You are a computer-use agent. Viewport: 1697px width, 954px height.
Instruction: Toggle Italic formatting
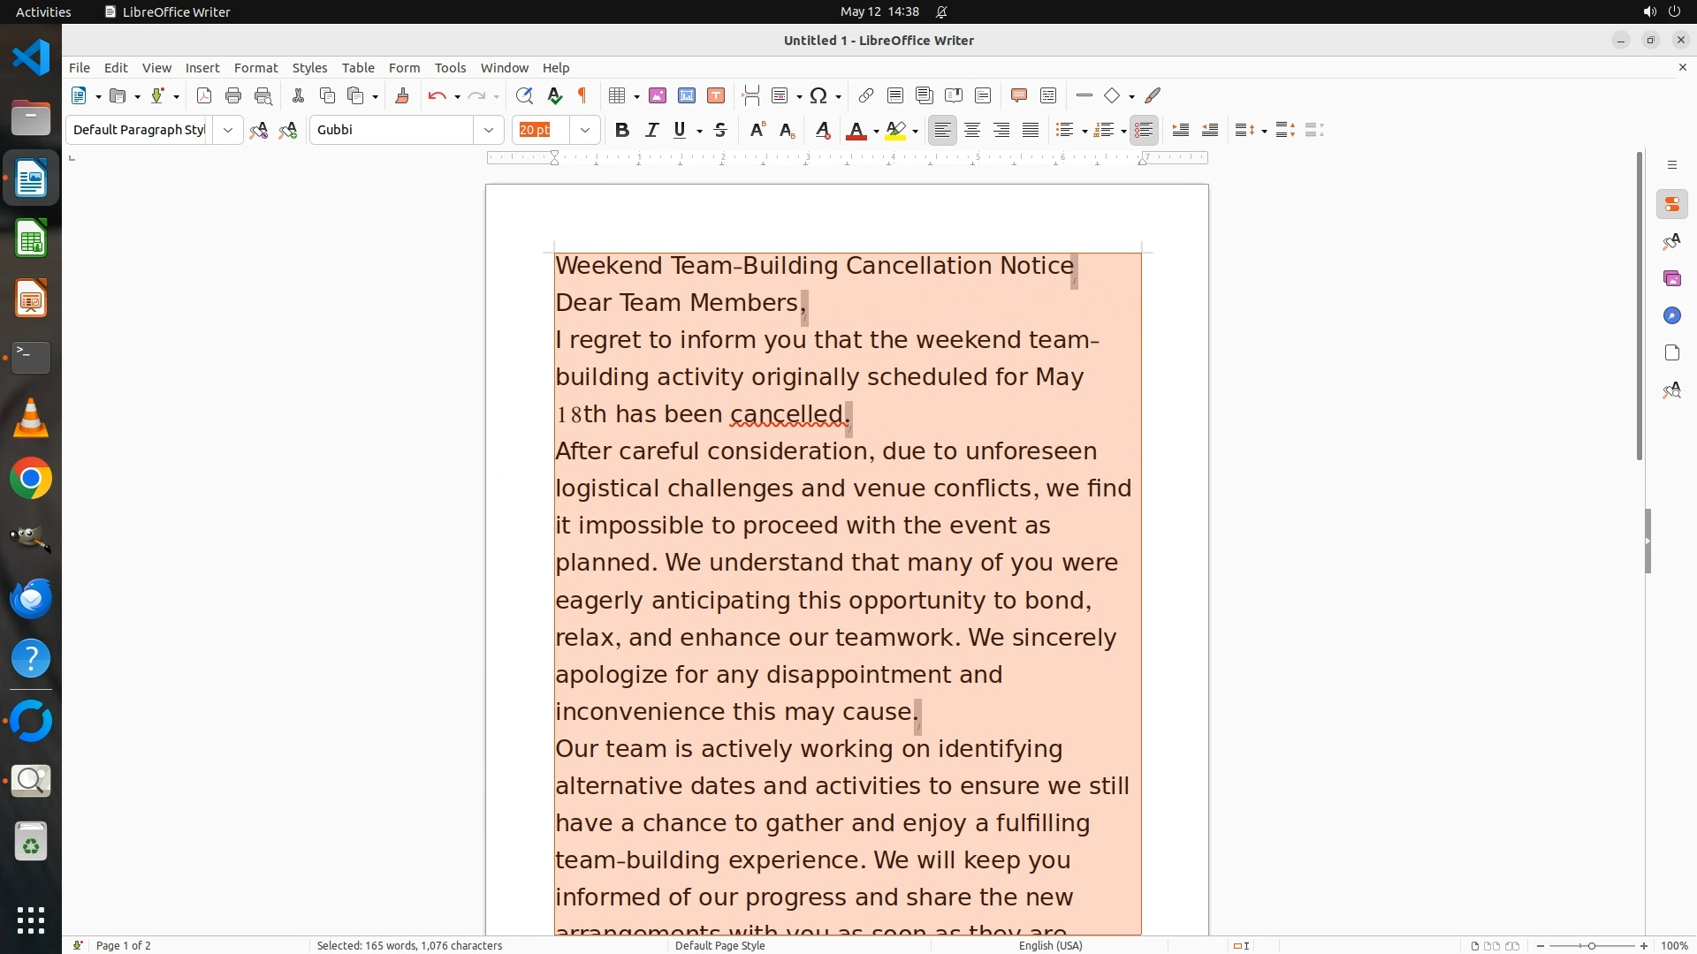click(651, 130)
